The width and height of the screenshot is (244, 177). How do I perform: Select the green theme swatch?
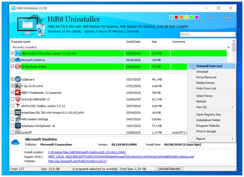point(192,17)
